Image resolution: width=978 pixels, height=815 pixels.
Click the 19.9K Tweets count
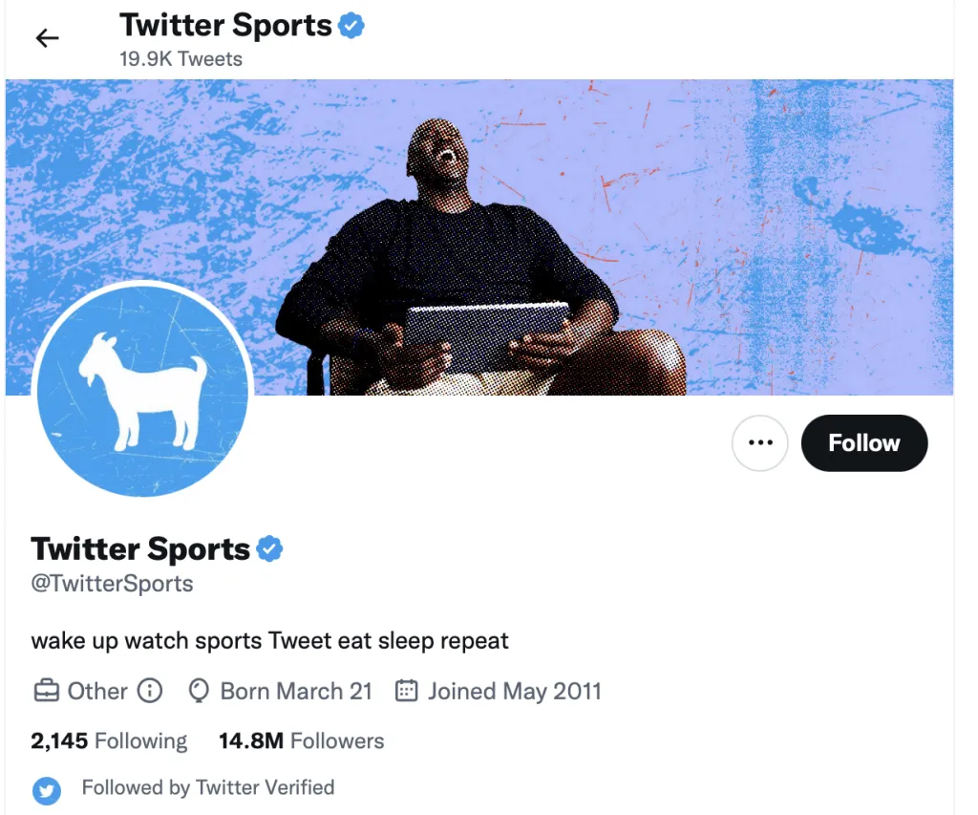[181, 58]
